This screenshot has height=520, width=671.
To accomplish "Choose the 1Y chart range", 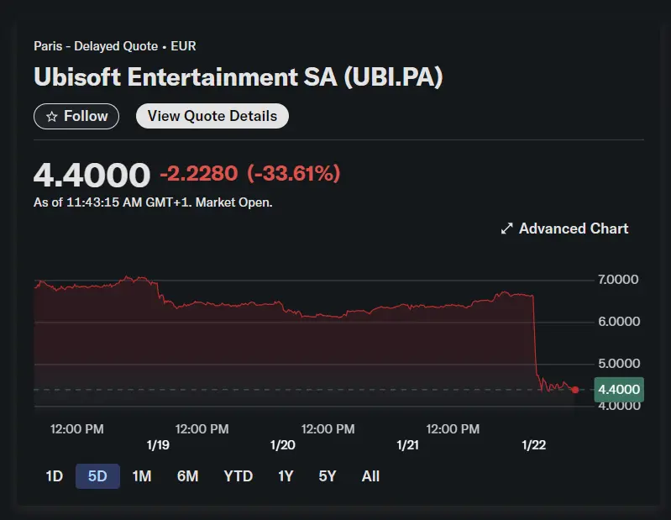I will [286, 476].
